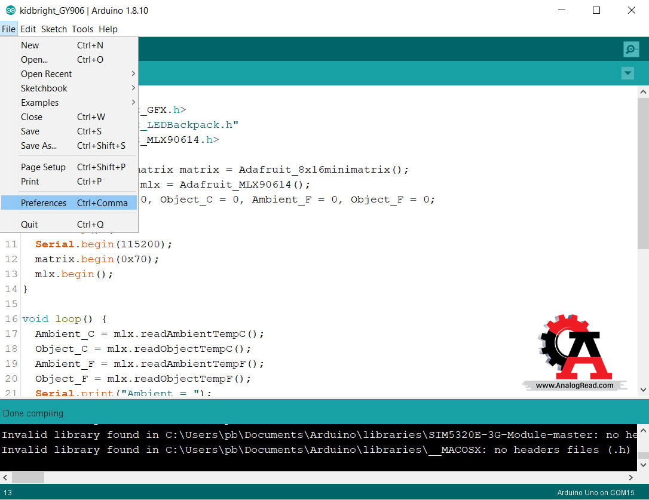Screen dimensions: 649x500
Task: Click console horizontal scroll left arrow
Action: 5,477
